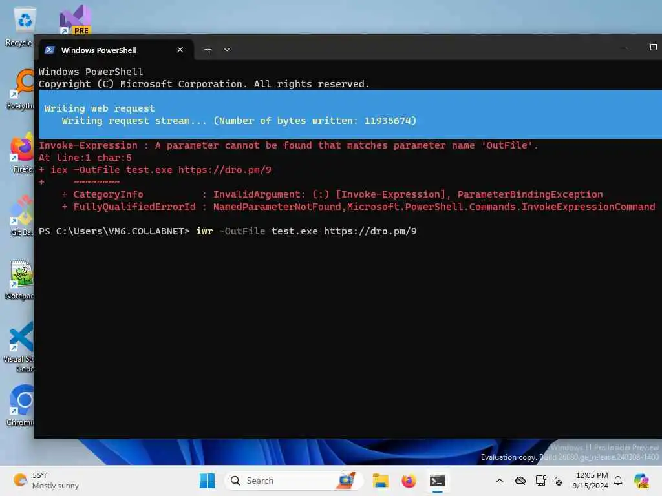Image resolution: width=662 pixels, height=496 pixels.
Task: Click 'https://dro.pm/9' in the prompt line
Action: pyautogui.click(x=370, y=231)
